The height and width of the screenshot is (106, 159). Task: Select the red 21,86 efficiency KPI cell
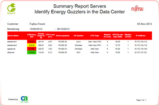tap(32, 49)
